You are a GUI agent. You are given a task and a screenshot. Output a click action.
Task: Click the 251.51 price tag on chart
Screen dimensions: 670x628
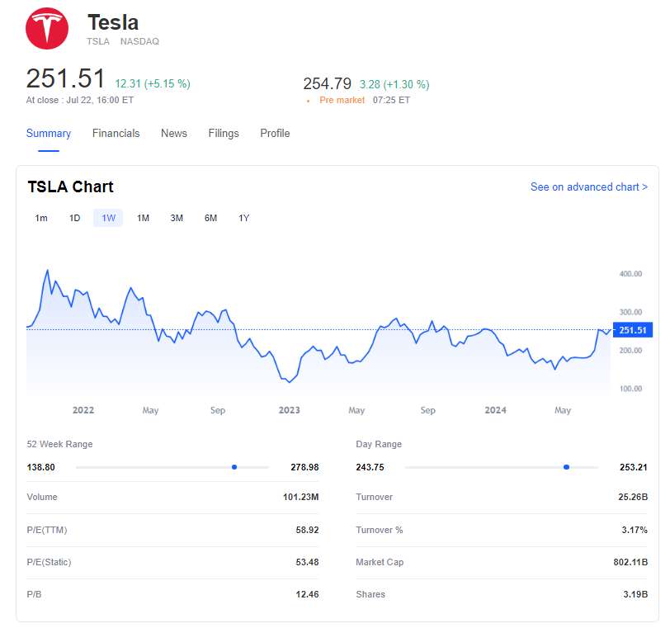tap(634, 330)
